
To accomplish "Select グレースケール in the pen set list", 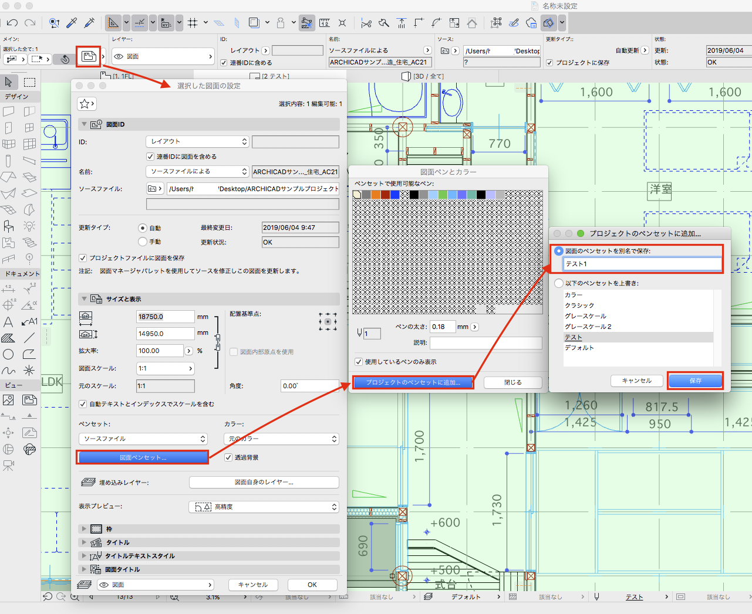I will pos(585,316).
